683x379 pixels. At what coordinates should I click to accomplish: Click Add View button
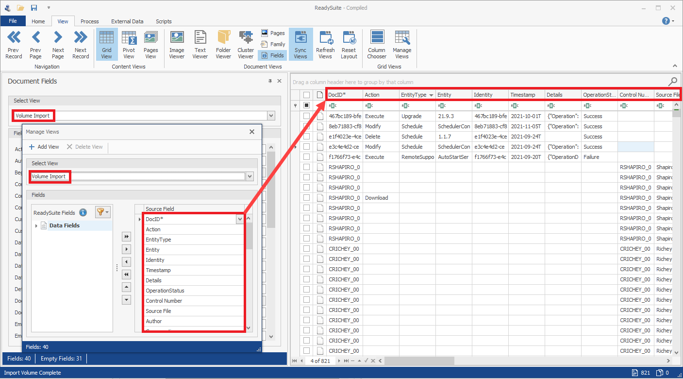click(x=44, y=147)
